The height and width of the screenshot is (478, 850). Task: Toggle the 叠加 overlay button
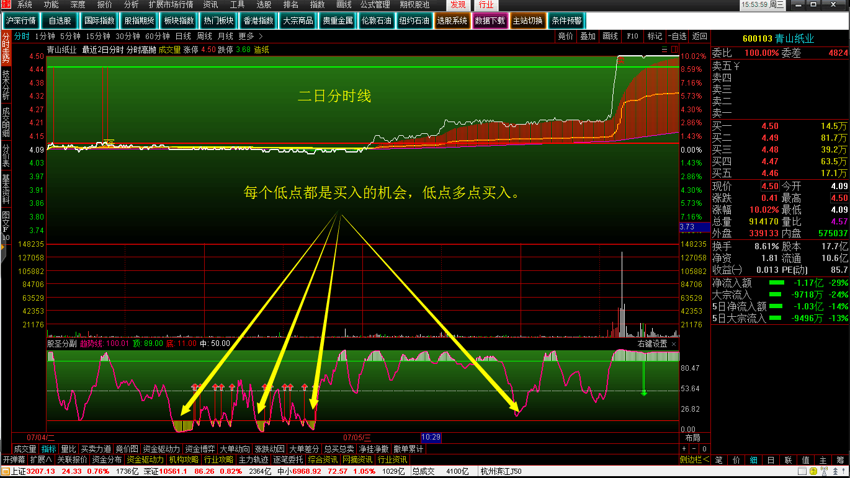588,36
